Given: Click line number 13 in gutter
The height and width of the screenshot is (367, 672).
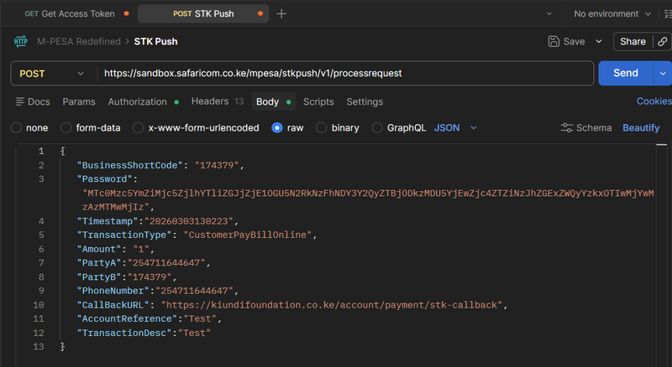Looking at the screenshot, I should click(39, 346).
